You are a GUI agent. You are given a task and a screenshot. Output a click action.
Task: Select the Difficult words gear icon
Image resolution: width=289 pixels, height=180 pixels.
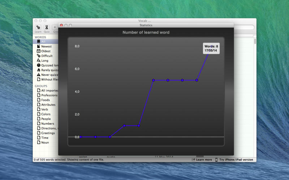39,56
